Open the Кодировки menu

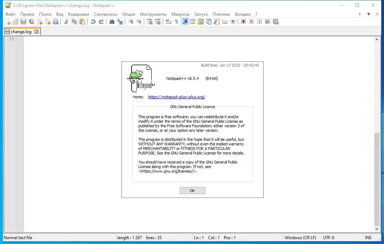pyautogui.click(x=79, y=14)
